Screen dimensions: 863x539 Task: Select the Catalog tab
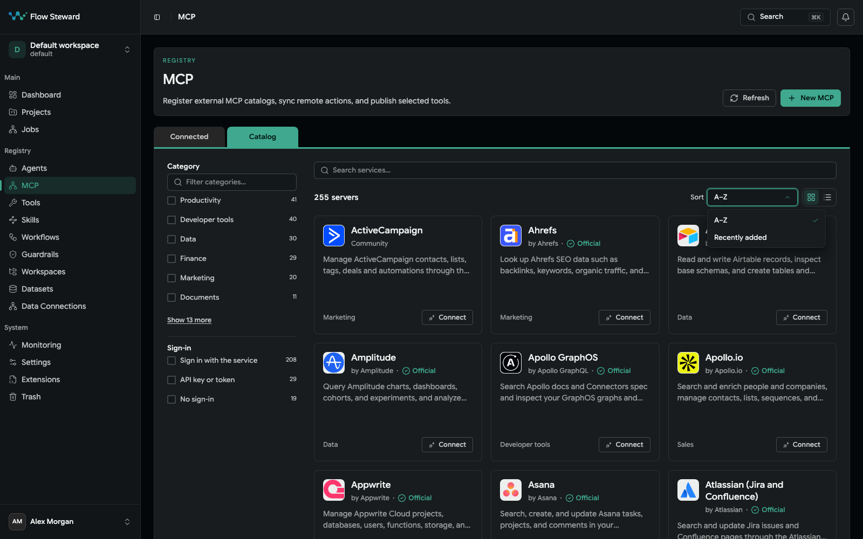[x=263, y=137]
